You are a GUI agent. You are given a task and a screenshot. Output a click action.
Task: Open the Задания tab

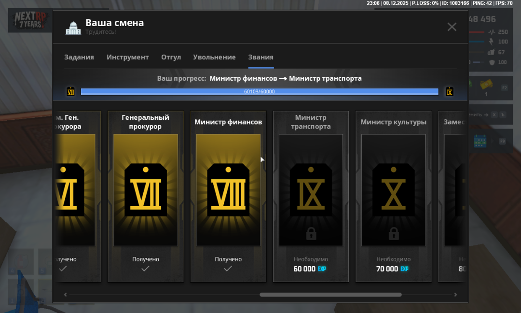[x=79, y=57]
